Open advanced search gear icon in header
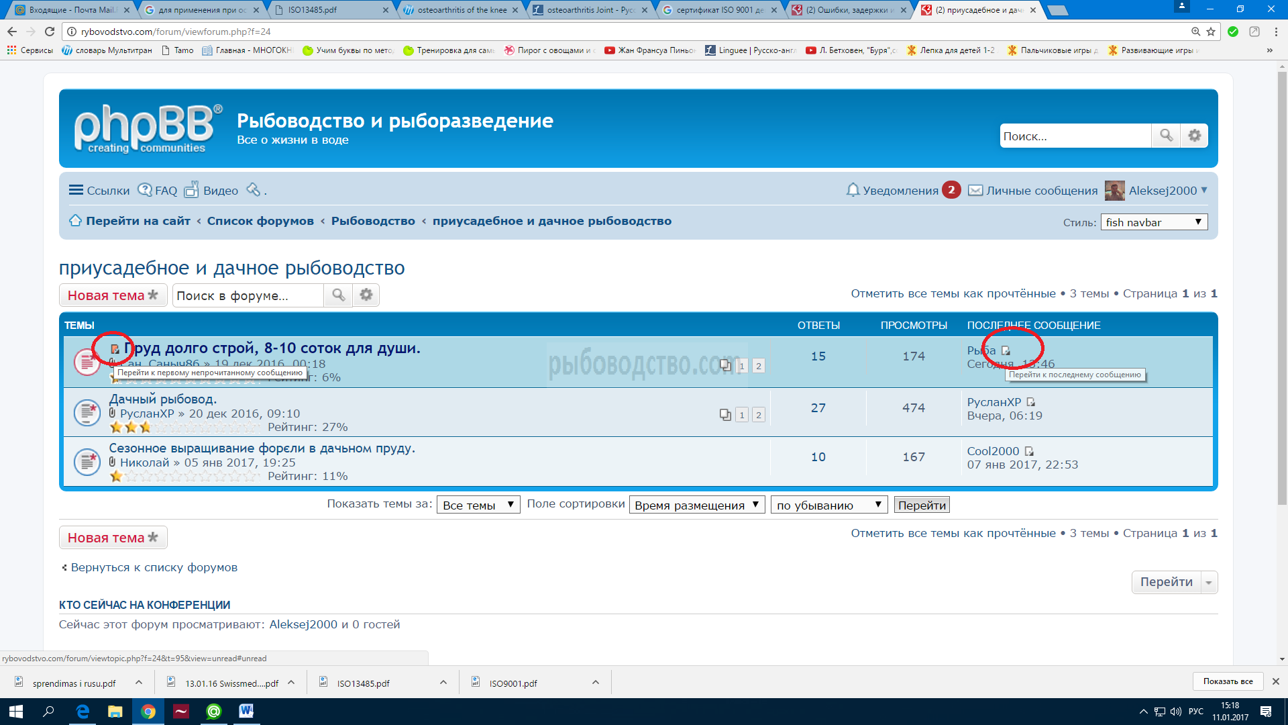Screen dimensions: 1288x725 coord(1194,136)
